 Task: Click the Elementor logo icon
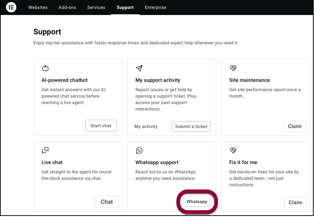click(11, 7)
